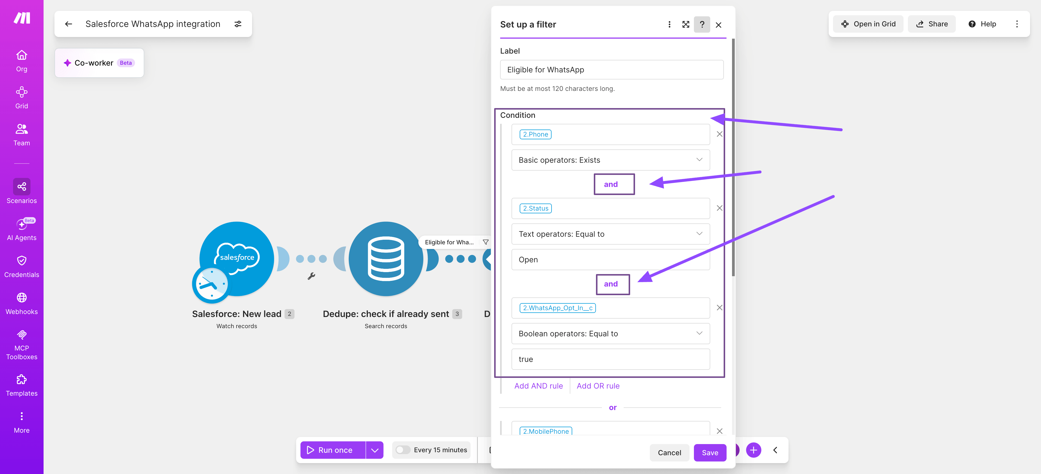Collapse the bottom toolbar chevron
1041x474 pixels.
point(775,450)
